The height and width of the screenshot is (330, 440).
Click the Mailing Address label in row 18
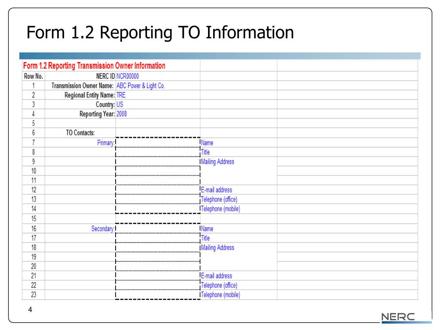point(217,247)
